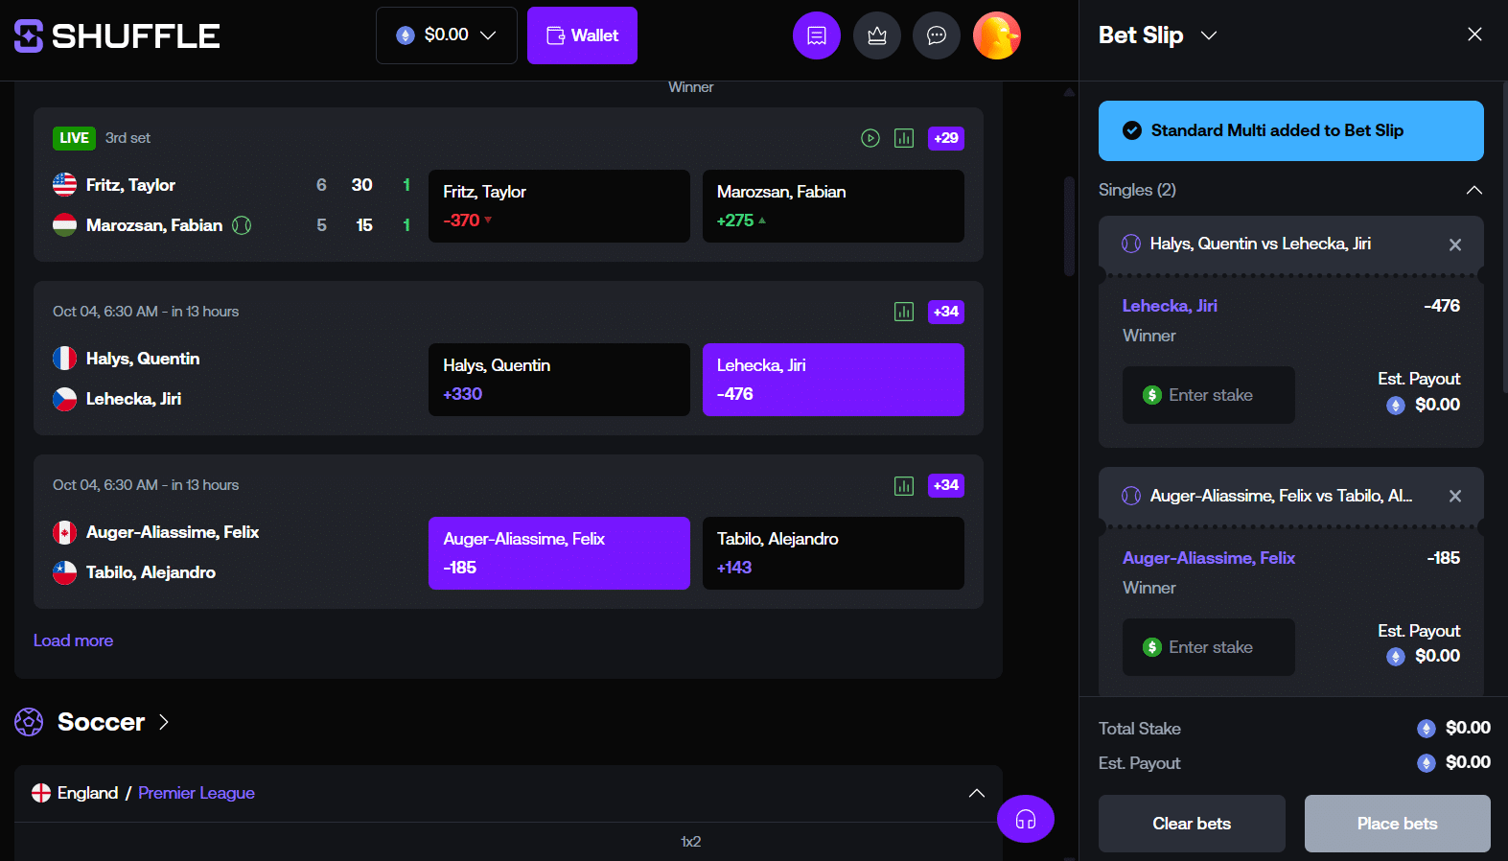Click Total Stake currency icon
The height and width of the screenshot is (861, 1508).
[x=1427, y=729]
